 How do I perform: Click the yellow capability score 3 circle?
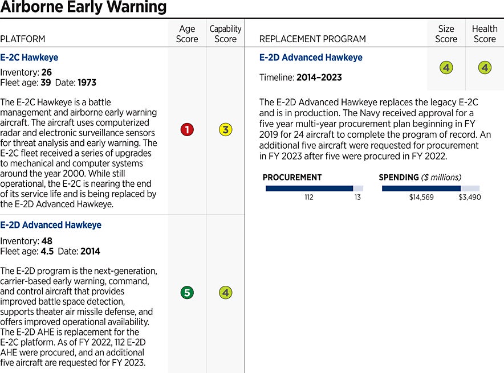(225, 130)
